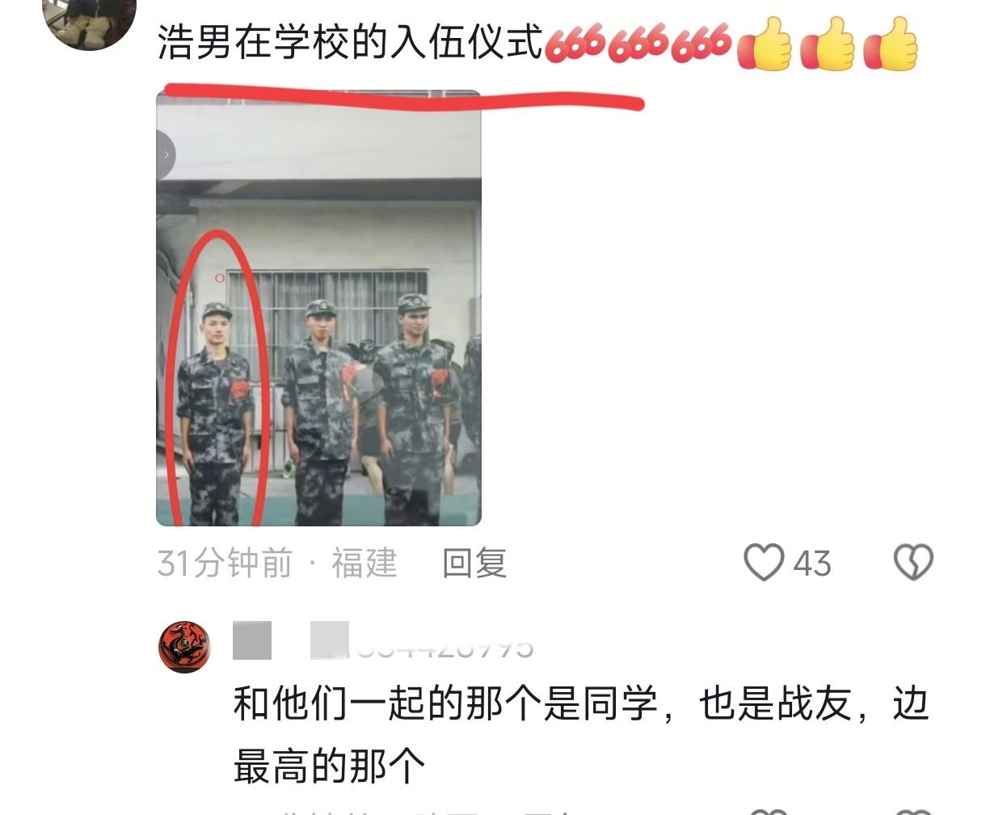This screenshot has width=986, height=815.
Task: Select the comment text 浩男在学校的入伍仪式
Action: [351, 43]
